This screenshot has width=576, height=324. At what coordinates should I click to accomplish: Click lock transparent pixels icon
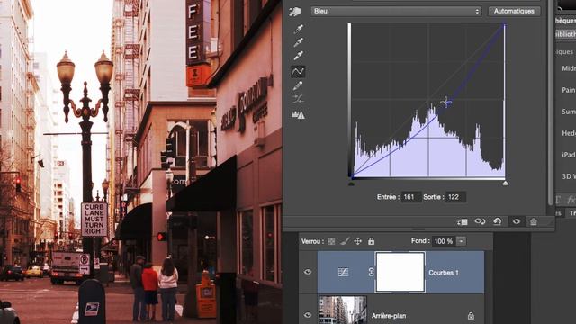pyautogui.click(x=331, y=241)
